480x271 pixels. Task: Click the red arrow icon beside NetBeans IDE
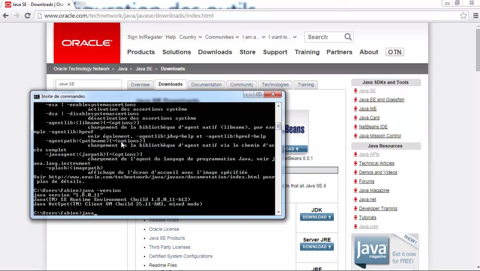[x=355, y=127]
